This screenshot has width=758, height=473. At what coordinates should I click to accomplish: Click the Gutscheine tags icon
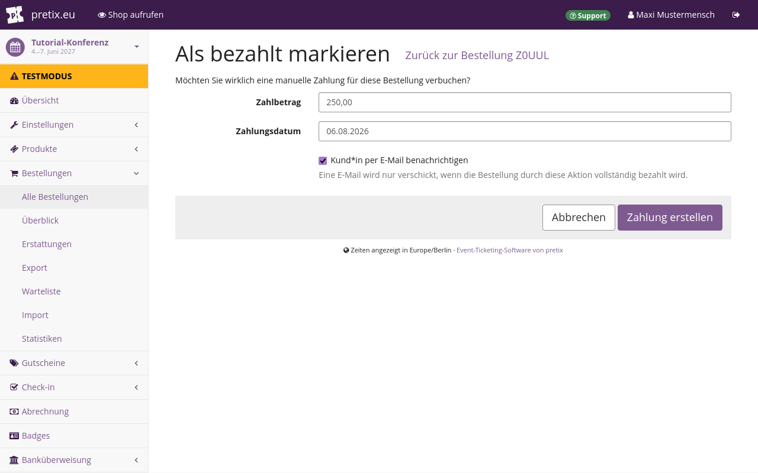[x=14, y=363]
